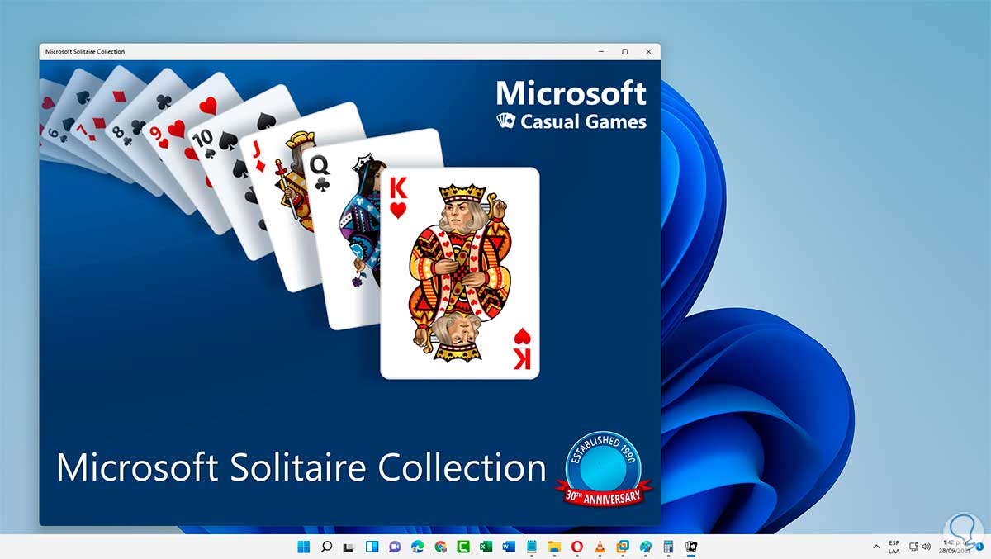Open Microsoft Edge from taskbar
Image resolution: width=991 pixels, height=559 pixels.
(x=417, y=547)
